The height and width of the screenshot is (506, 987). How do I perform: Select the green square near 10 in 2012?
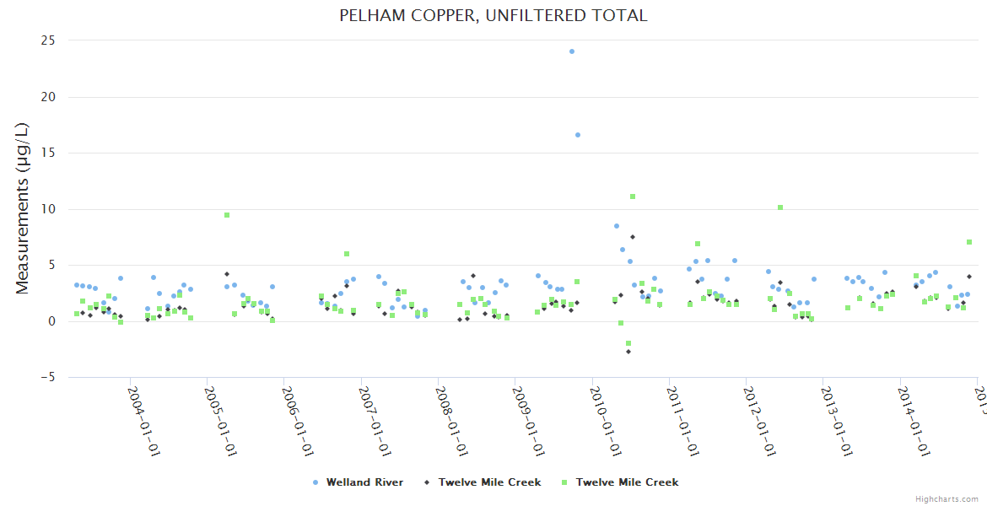(780, 207)
